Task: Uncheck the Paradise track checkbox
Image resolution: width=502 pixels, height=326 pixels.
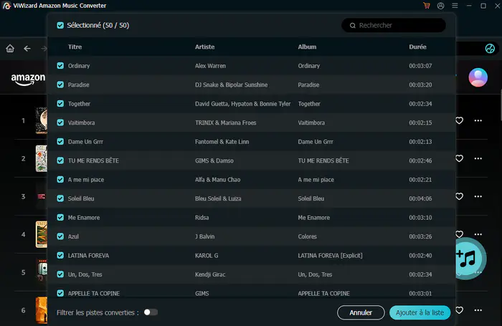Action: [x=60, y=85]
